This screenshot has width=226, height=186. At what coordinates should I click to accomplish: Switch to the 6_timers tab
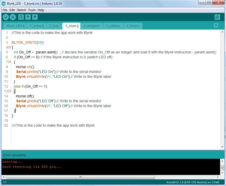pyautogui.click(x=133, y=26)
